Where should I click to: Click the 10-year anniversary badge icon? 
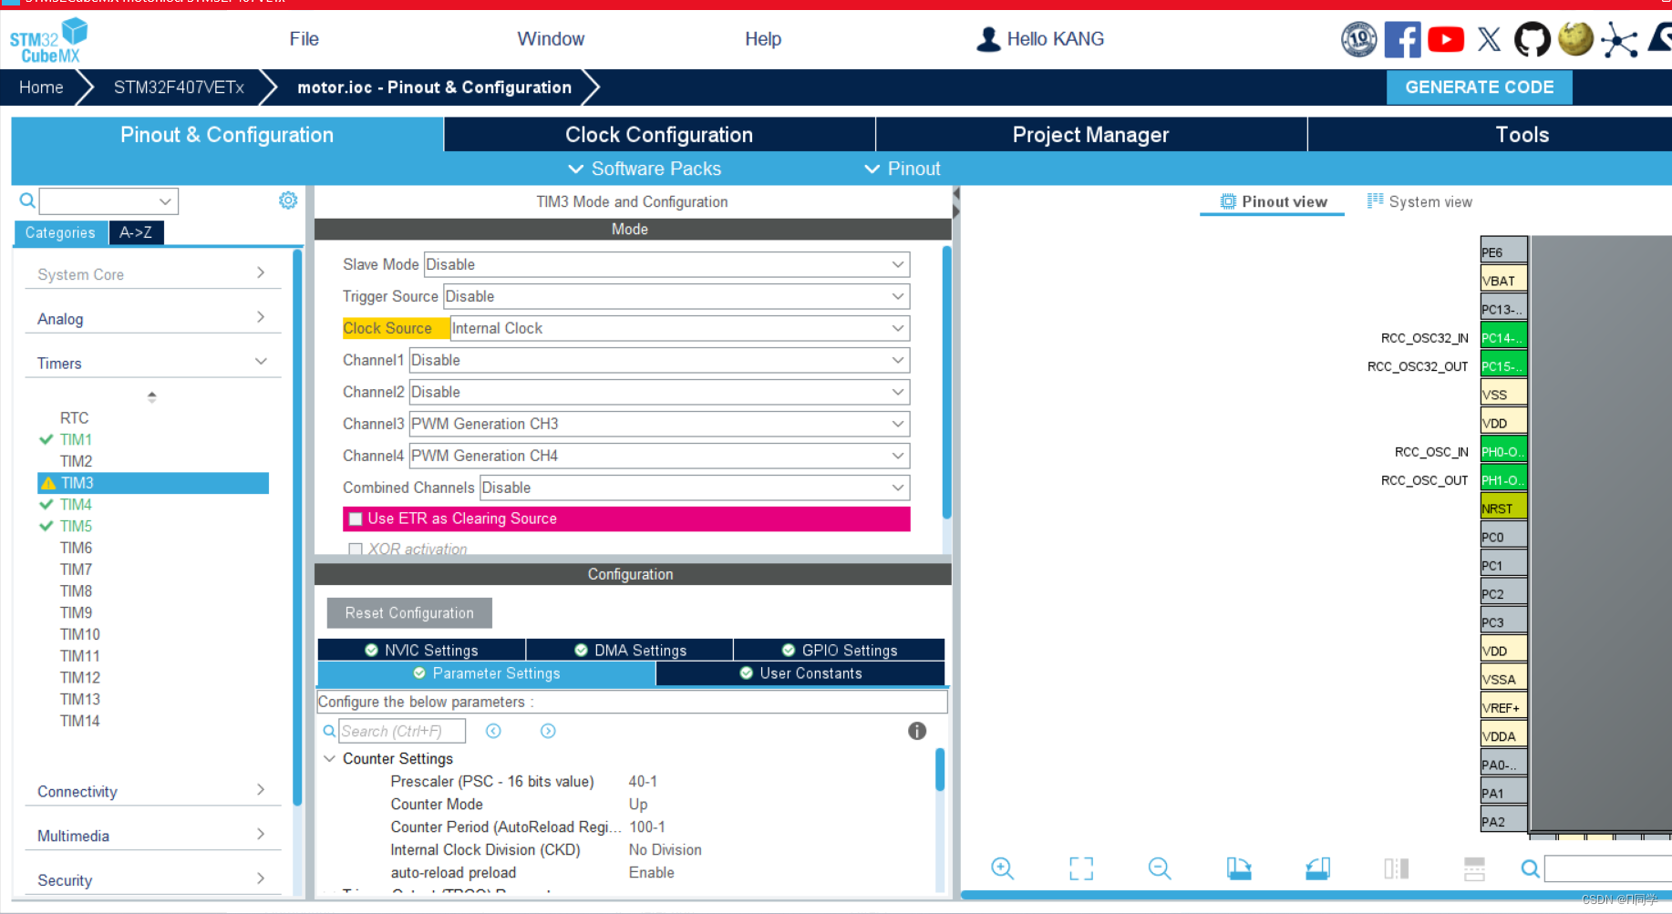point(1359,39)
